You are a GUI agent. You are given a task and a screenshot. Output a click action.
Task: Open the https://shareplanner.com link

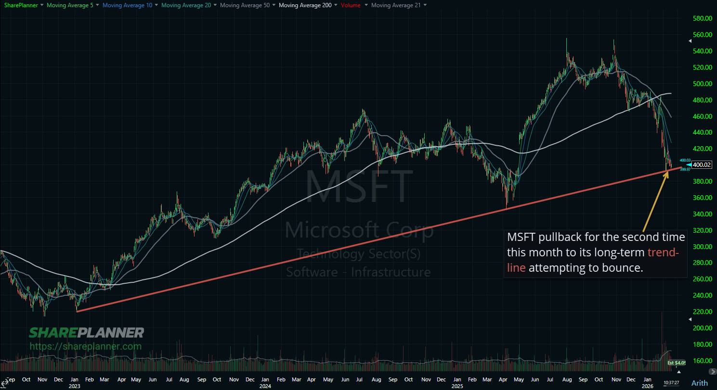click(86, 346)
